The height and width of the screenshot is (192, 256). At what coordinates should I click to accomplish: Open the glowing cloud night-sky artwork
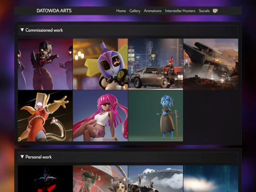(211, 179)
